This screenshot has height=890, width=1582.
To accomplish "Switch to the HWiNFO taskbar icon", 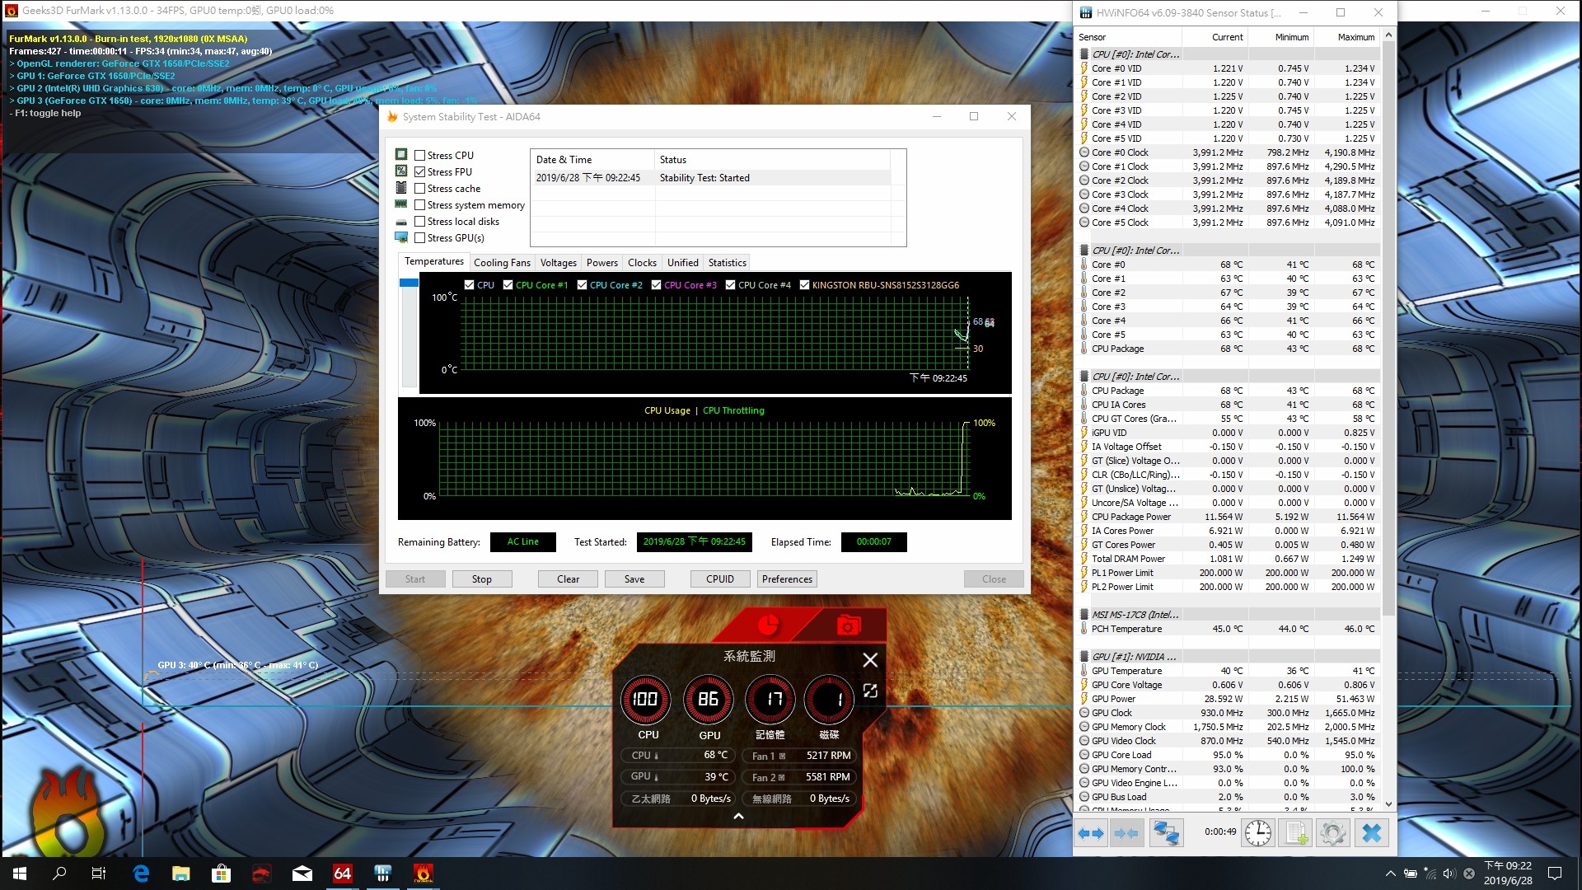I will coord(382,874).
